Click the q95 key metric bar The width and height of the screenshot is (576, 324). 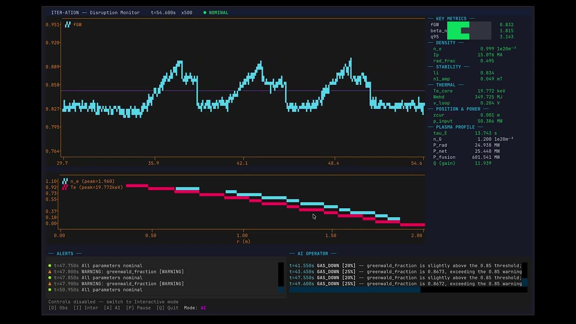tap(469, 37)
